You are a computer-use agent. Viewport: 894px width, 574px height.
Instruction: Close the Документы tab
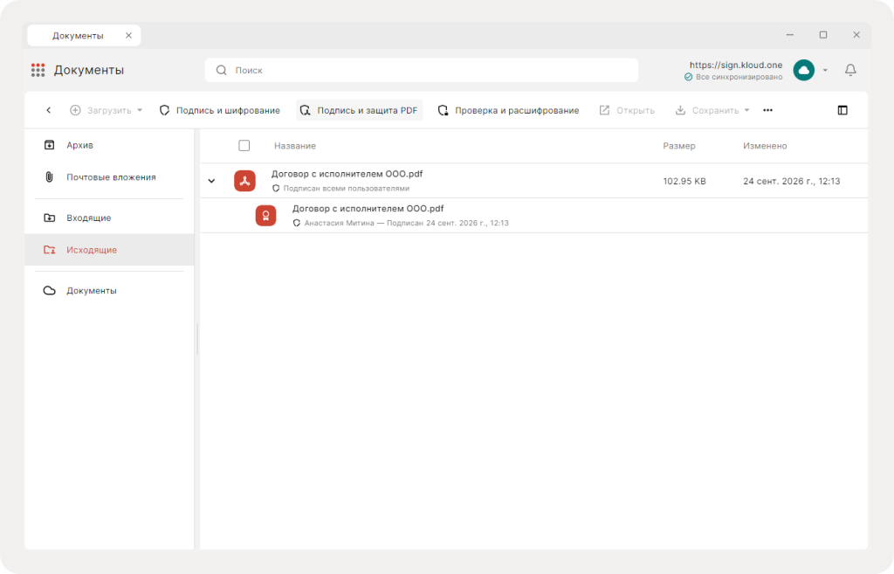(129, 35)
